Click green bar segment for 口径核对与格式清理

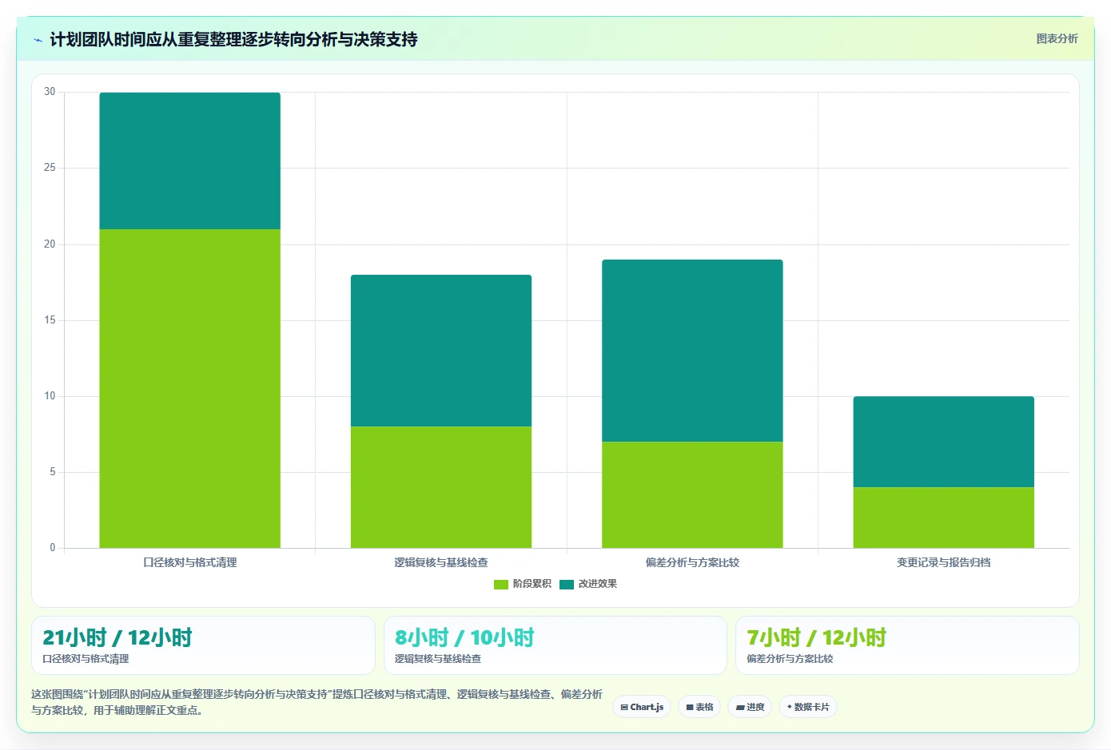[x=189, y=389]
